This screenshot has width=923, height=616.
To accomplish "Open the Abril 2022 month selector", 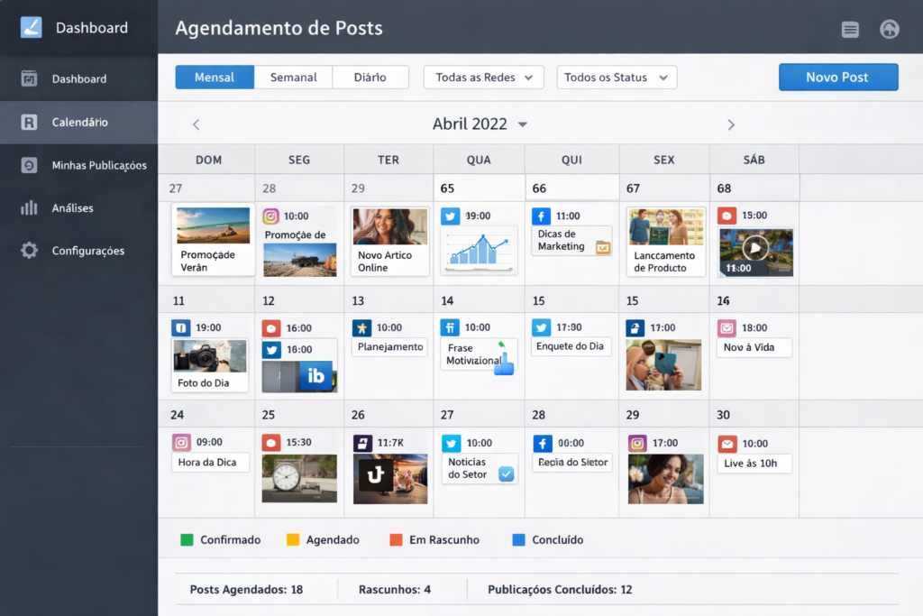I will 479,124.
